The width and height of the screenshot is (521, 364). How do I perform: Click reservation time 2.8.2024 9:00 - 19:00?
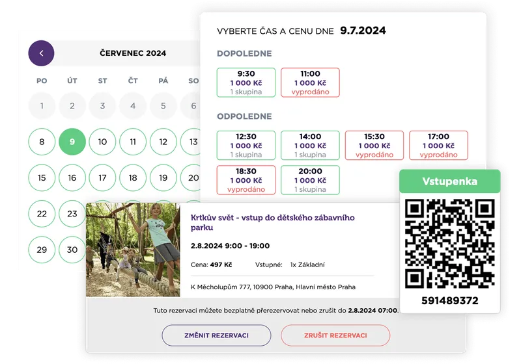click(230, 246)
